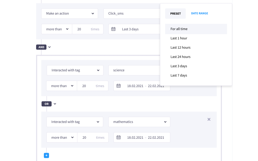Screen dimensions: 258x161
Task: Open the more than dropdown in the mathematics row
Action: (x=62, y=137)
